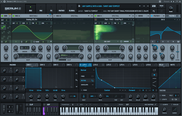Image resolution: width=182 pixels, height=116 pixels.
Task: Click the undo arrow icon
Action: [x=154, y=11]
